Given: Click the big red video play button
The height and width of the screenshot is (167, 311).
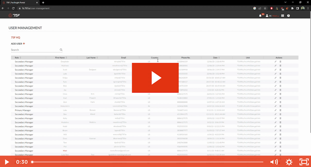Looking at the screenshot, I should pyautogui.click(x=155, y=78).
